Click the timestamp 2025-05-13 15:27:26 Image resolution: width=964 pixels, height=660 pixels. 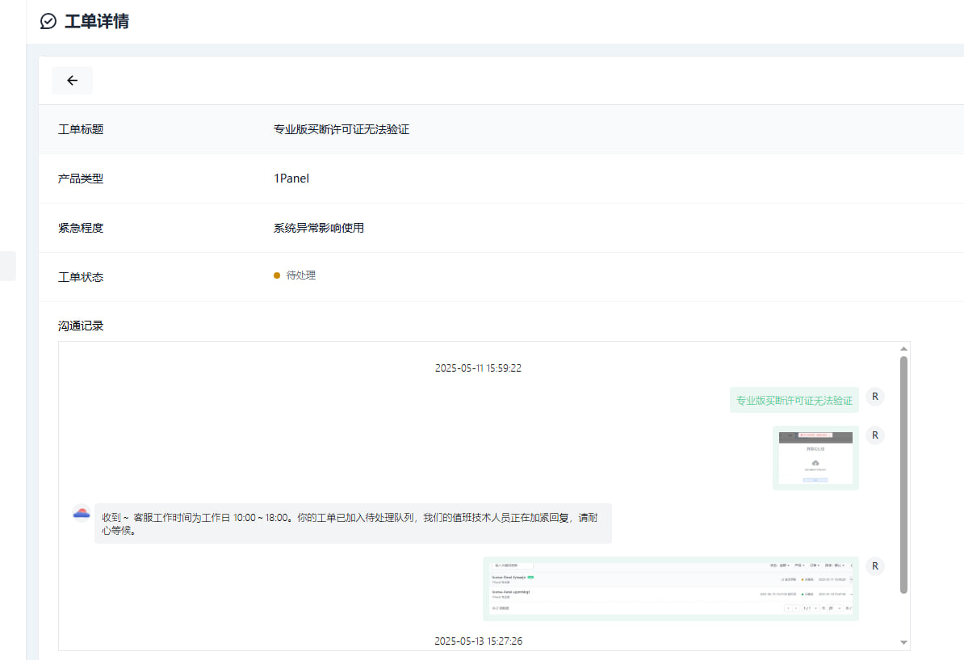click(x=478, y=641)
